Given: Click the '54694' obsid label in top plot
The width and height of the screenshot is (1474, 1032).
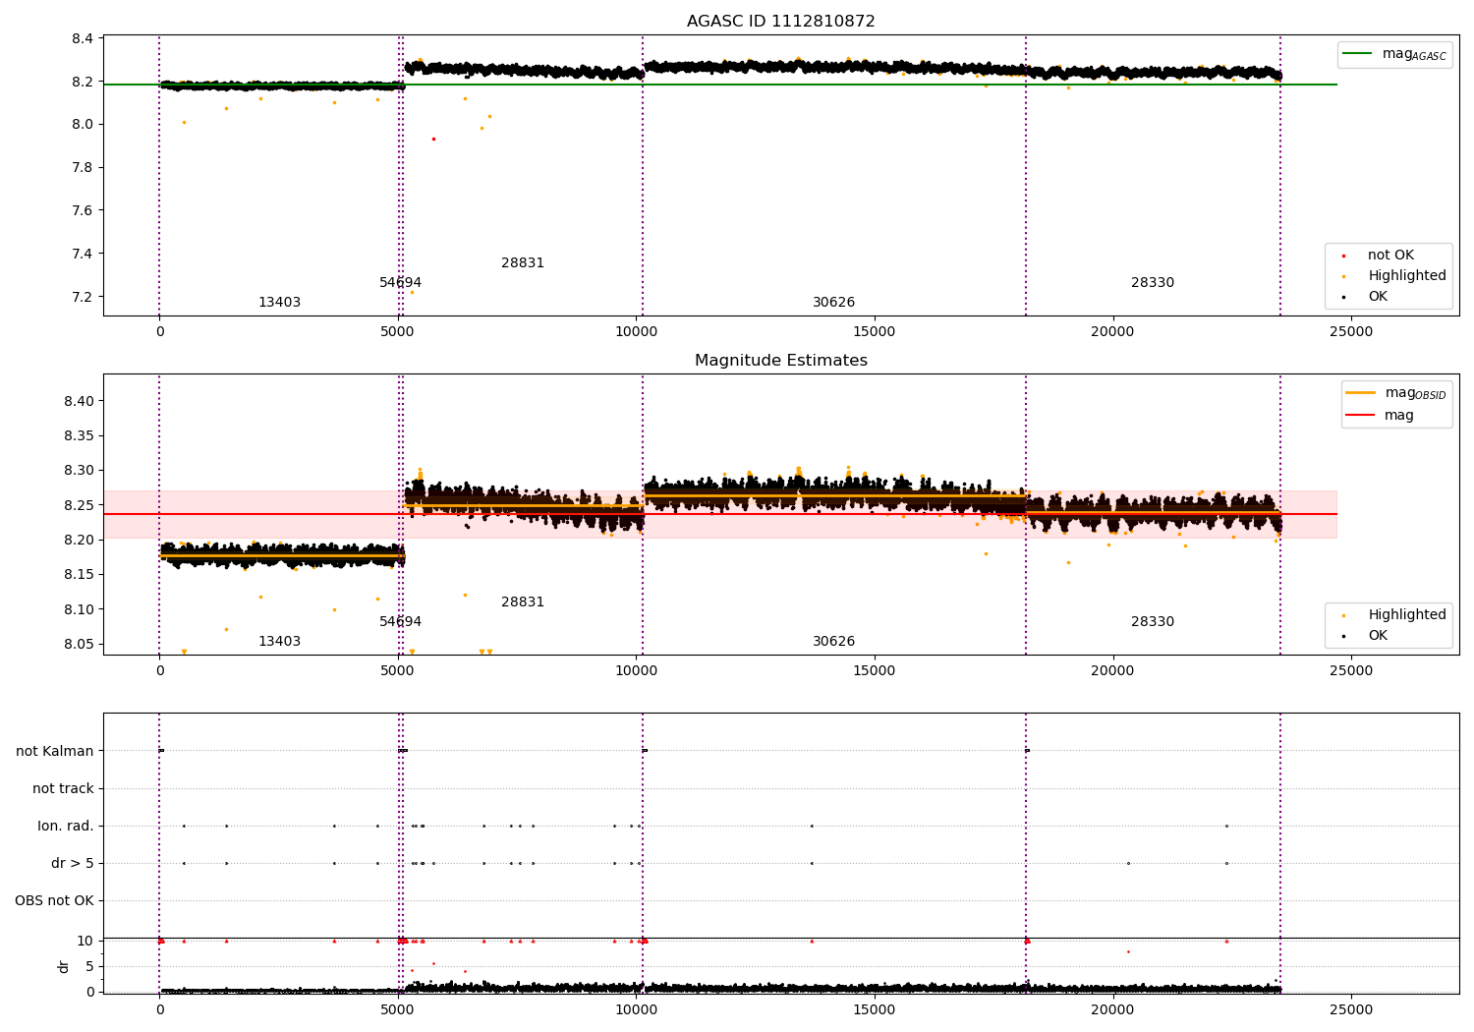Looking at the screenshot, I should click(x=400, y=283).
